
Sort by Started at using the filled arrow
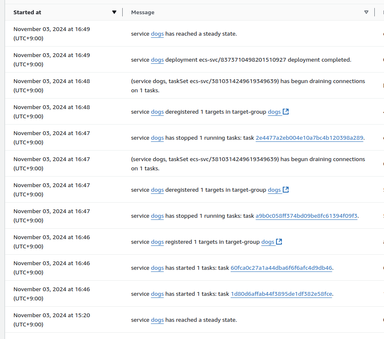click(x=114, y=13)
